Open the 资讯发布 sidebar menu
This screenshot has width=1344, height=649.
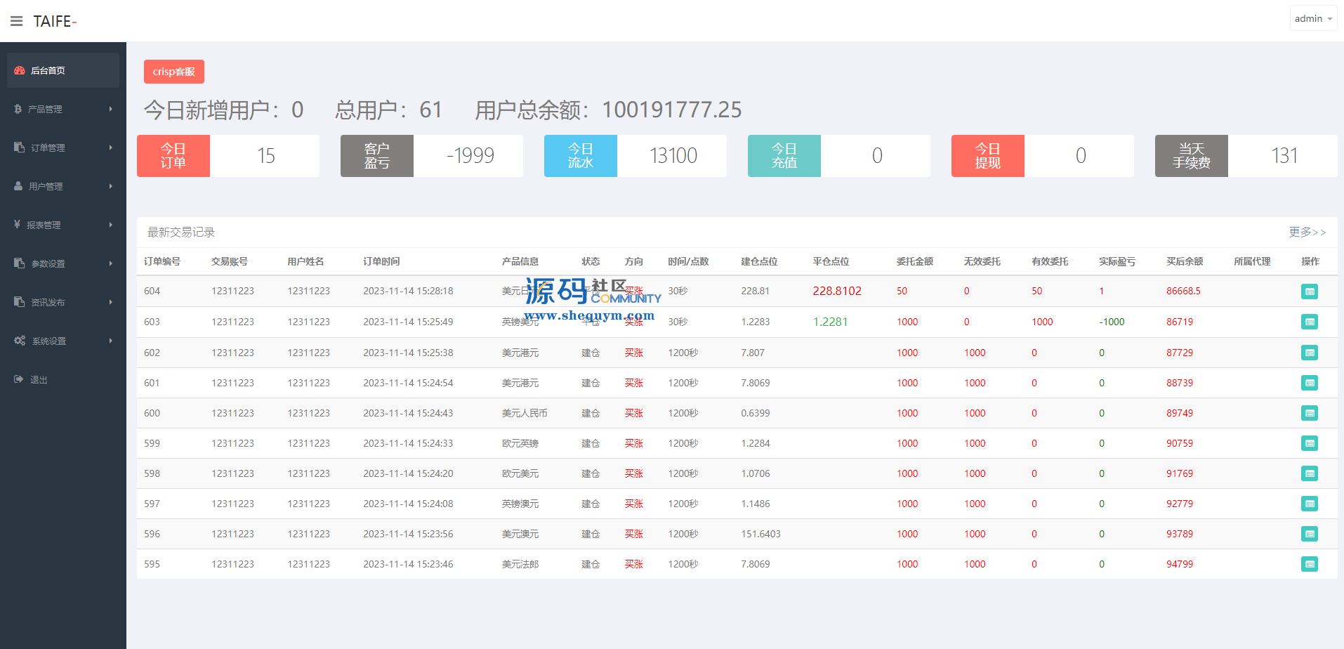point(63,302)
